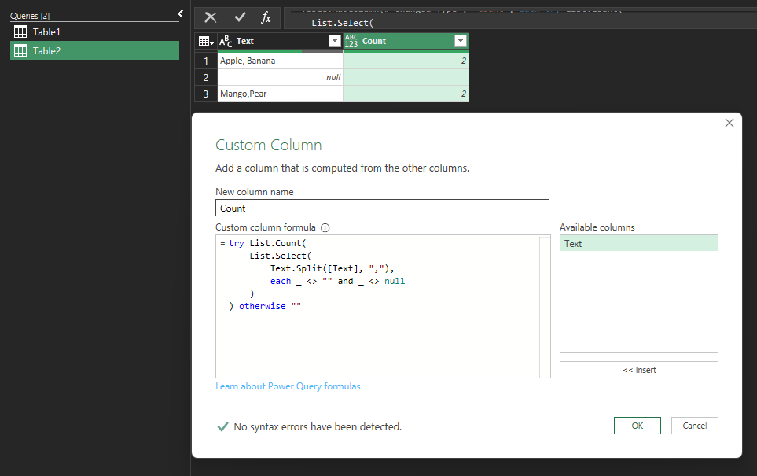This screenshot has height=476, width=757.
Task: Click the null cell in row 2
Action: click(280, 77)
